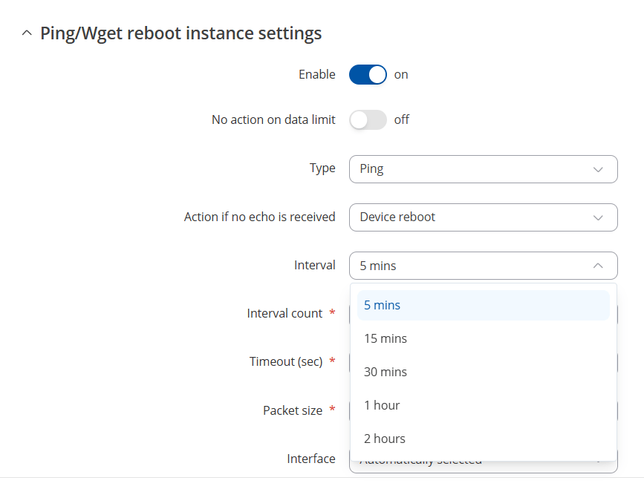644x489 pixels.
Task: Click the Interface label
Action: tap(311, 459)
